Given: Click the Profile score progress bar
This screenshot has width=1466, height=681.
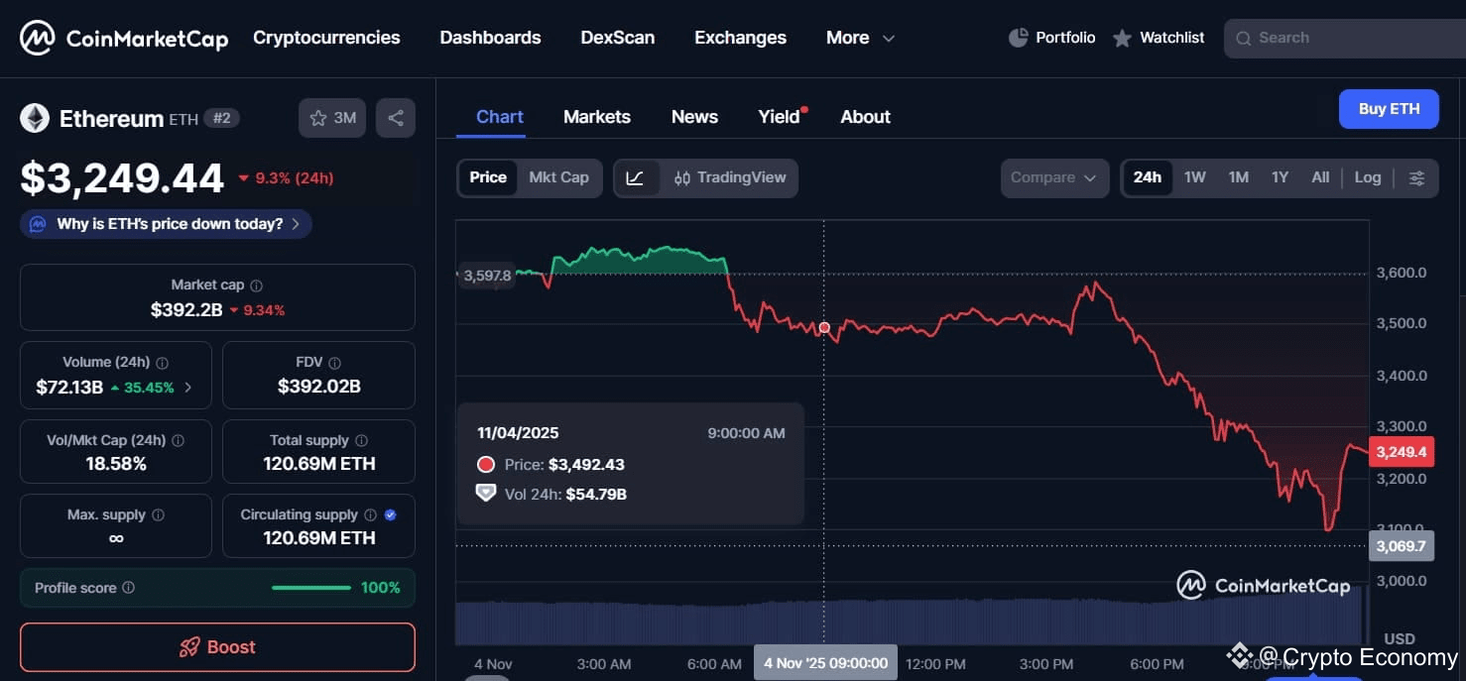Looking at the screenshot, I should click(x=310, y=588).
